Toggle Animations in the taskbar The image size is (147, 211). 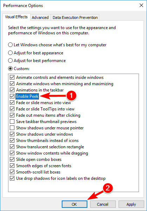point(12,90)
